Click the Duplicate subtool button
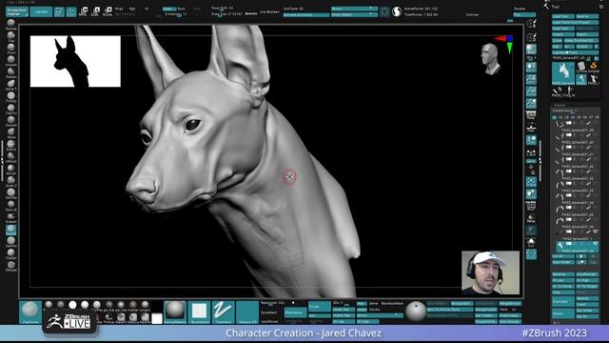Viewport: 609px width, 343px height. pyautogui.click(x=563, y=302)
